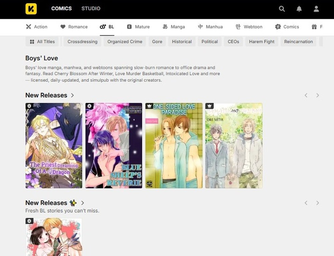Select the Manga genre tab

pos(174,27)
